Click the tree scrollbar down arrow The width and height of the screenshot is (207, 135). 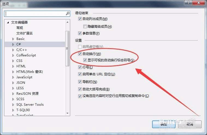(67, 113)
